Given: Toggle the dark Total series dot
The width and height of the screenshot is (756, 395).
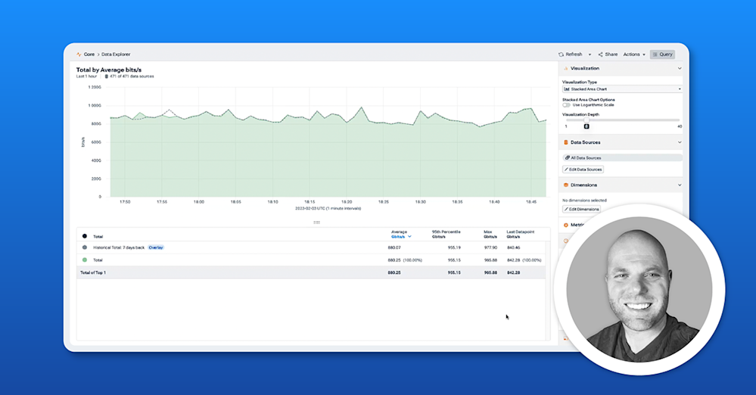Looking at the screenshot, I should [84, 236].
